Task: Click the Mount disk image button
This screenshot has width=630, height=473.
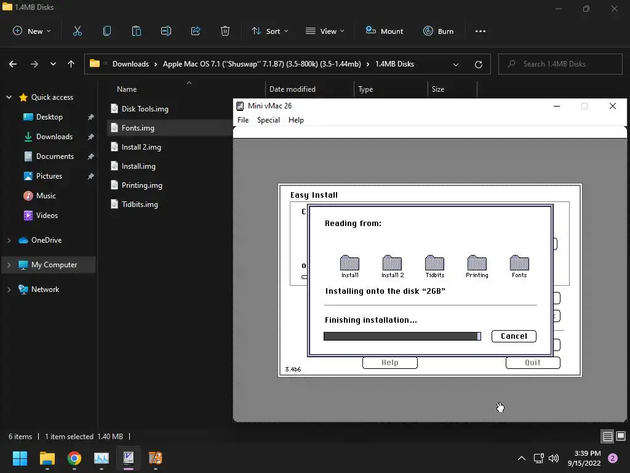Action: 384,31
